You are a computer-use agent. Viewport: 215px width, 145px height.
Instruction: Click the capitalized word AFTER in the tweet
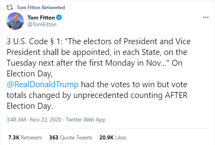coord(176,95)
